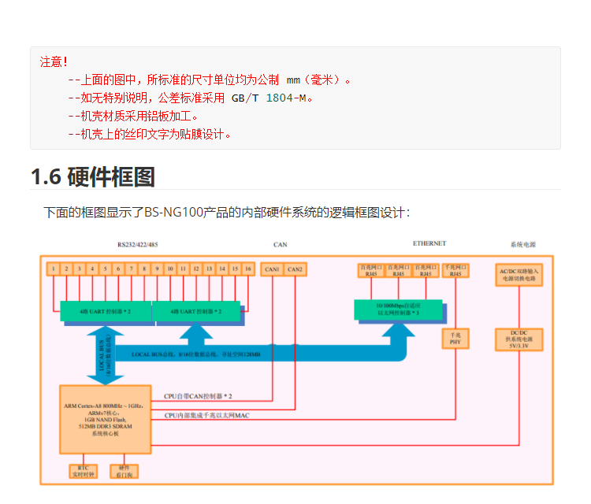Click the 千兆网口 RJ45 block
The image size is (591, 504).
(455, 270)
